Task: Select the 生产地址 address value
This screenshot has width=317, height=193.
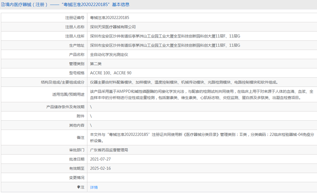Action: [165, 45]
